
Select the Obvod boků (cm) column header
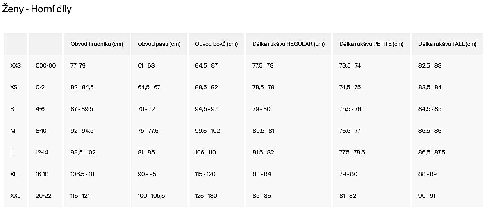(216, 44)
